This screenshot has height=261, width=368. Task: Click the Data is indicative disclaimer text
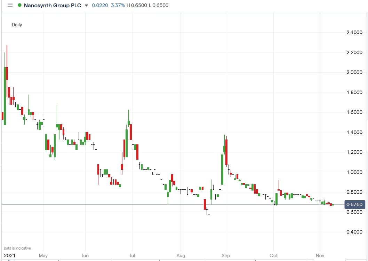point(17,248)
